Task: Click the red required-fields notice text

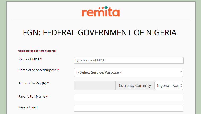Action: (x=37, y=51)
